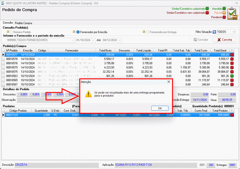Viewport: 240px width, 169px height.
Task: Click the green Atendido legend square
Action: 224,9
